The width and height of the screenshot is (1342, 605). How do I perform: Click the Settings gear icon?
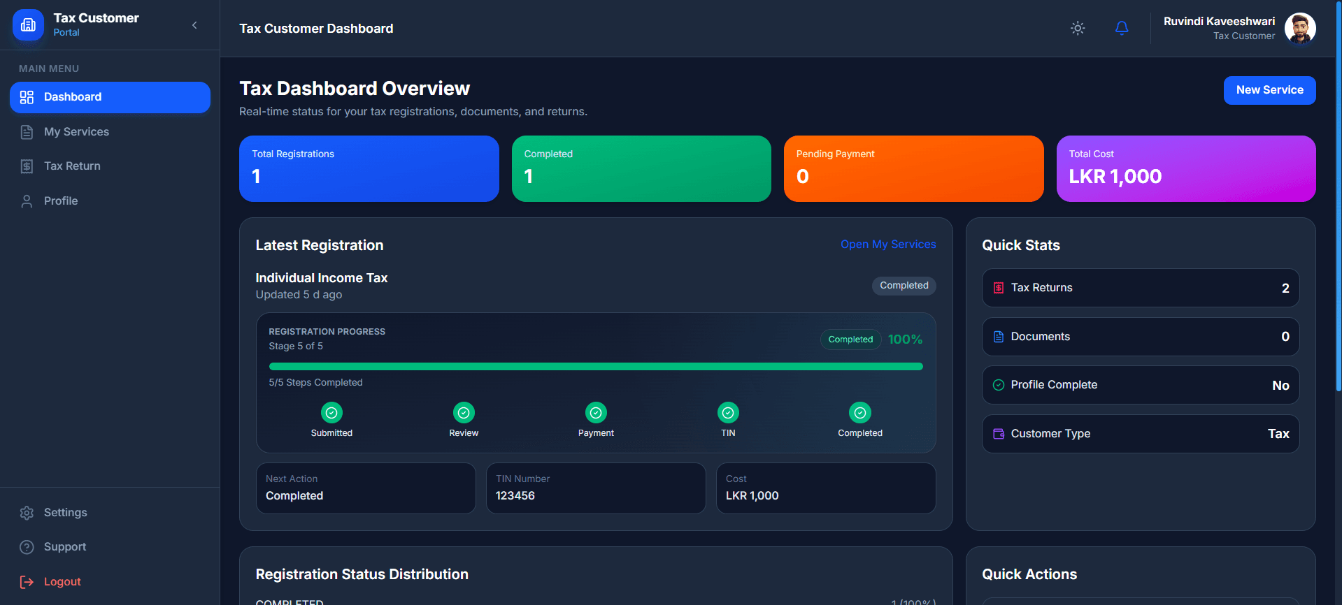pyautogui.click(x=27, y=513)
